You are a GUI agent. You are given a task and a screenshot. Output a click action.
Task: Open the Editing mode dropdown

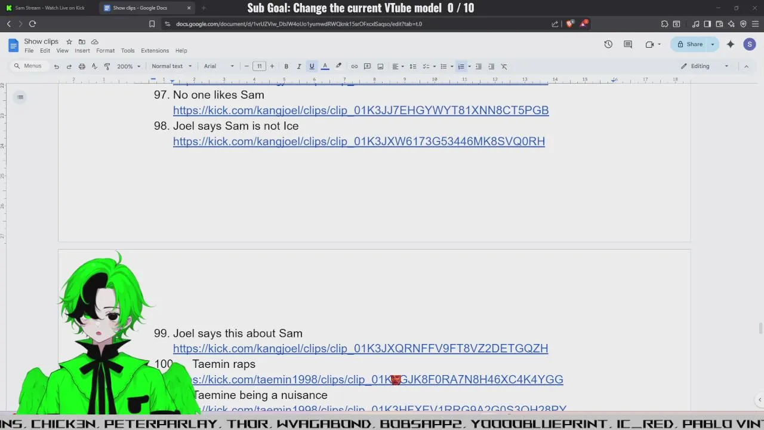(x=705, y=66)
